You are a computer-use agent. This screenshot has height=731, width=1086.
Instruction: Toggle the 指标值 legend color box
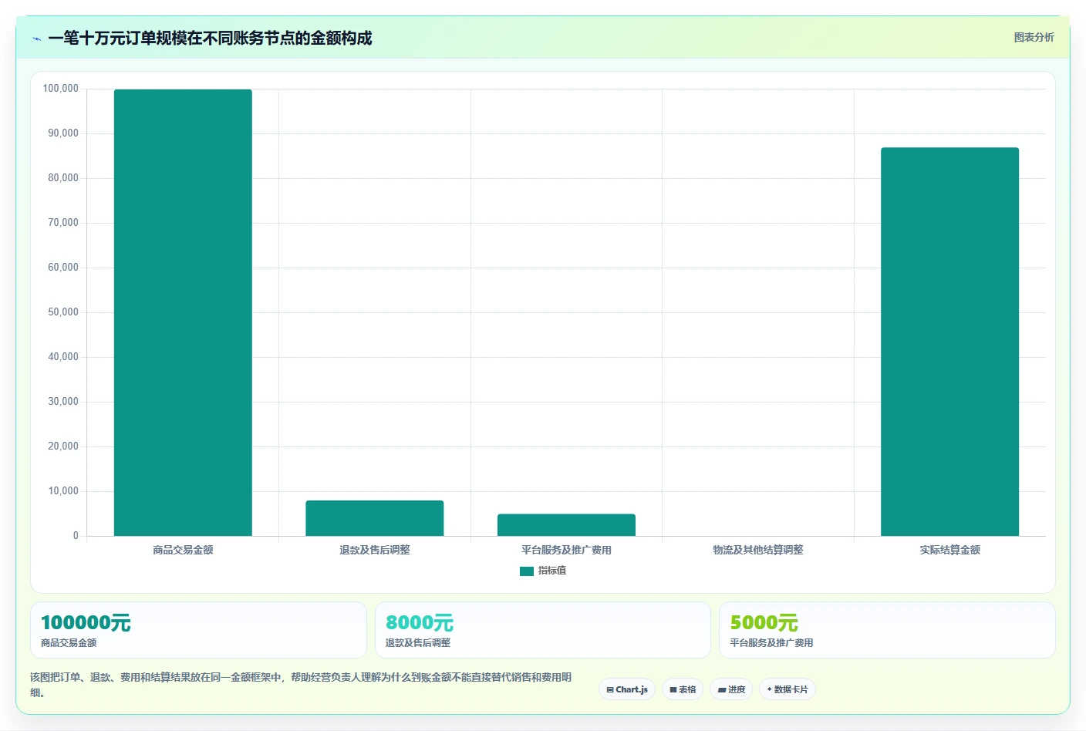click(x=527, y=571)
